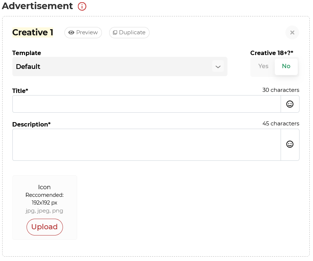Remove Creative 1 with the X icon
313x261 pixels.
(292, 32)
